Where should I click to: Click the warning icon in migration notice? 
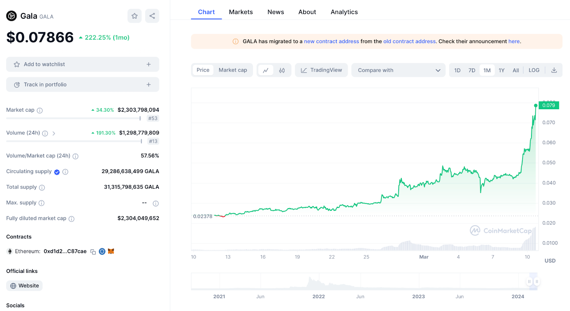pos(235,41)
